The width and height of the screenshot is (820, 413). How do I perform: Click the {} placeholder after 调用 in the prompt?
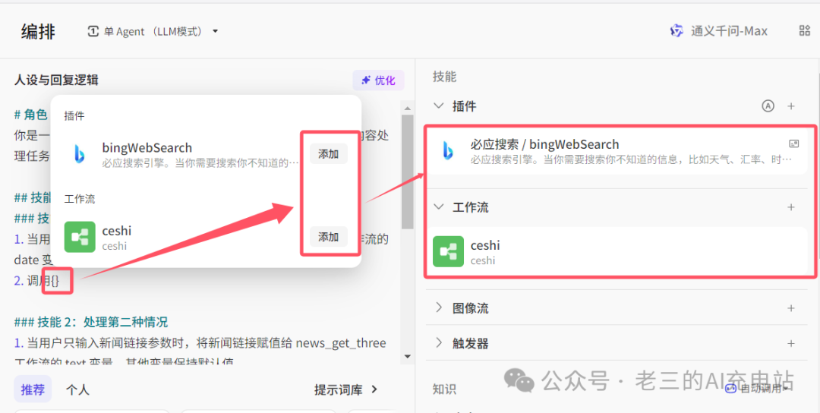tap(55, 281)
